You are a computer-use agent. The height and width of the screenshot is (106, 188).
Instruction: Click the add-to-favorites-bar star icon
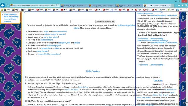(x=2, y=10)
